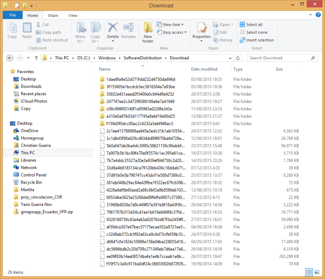
Task: Click the Properties icon in ribbon
Action: click(x=201, y=30)
